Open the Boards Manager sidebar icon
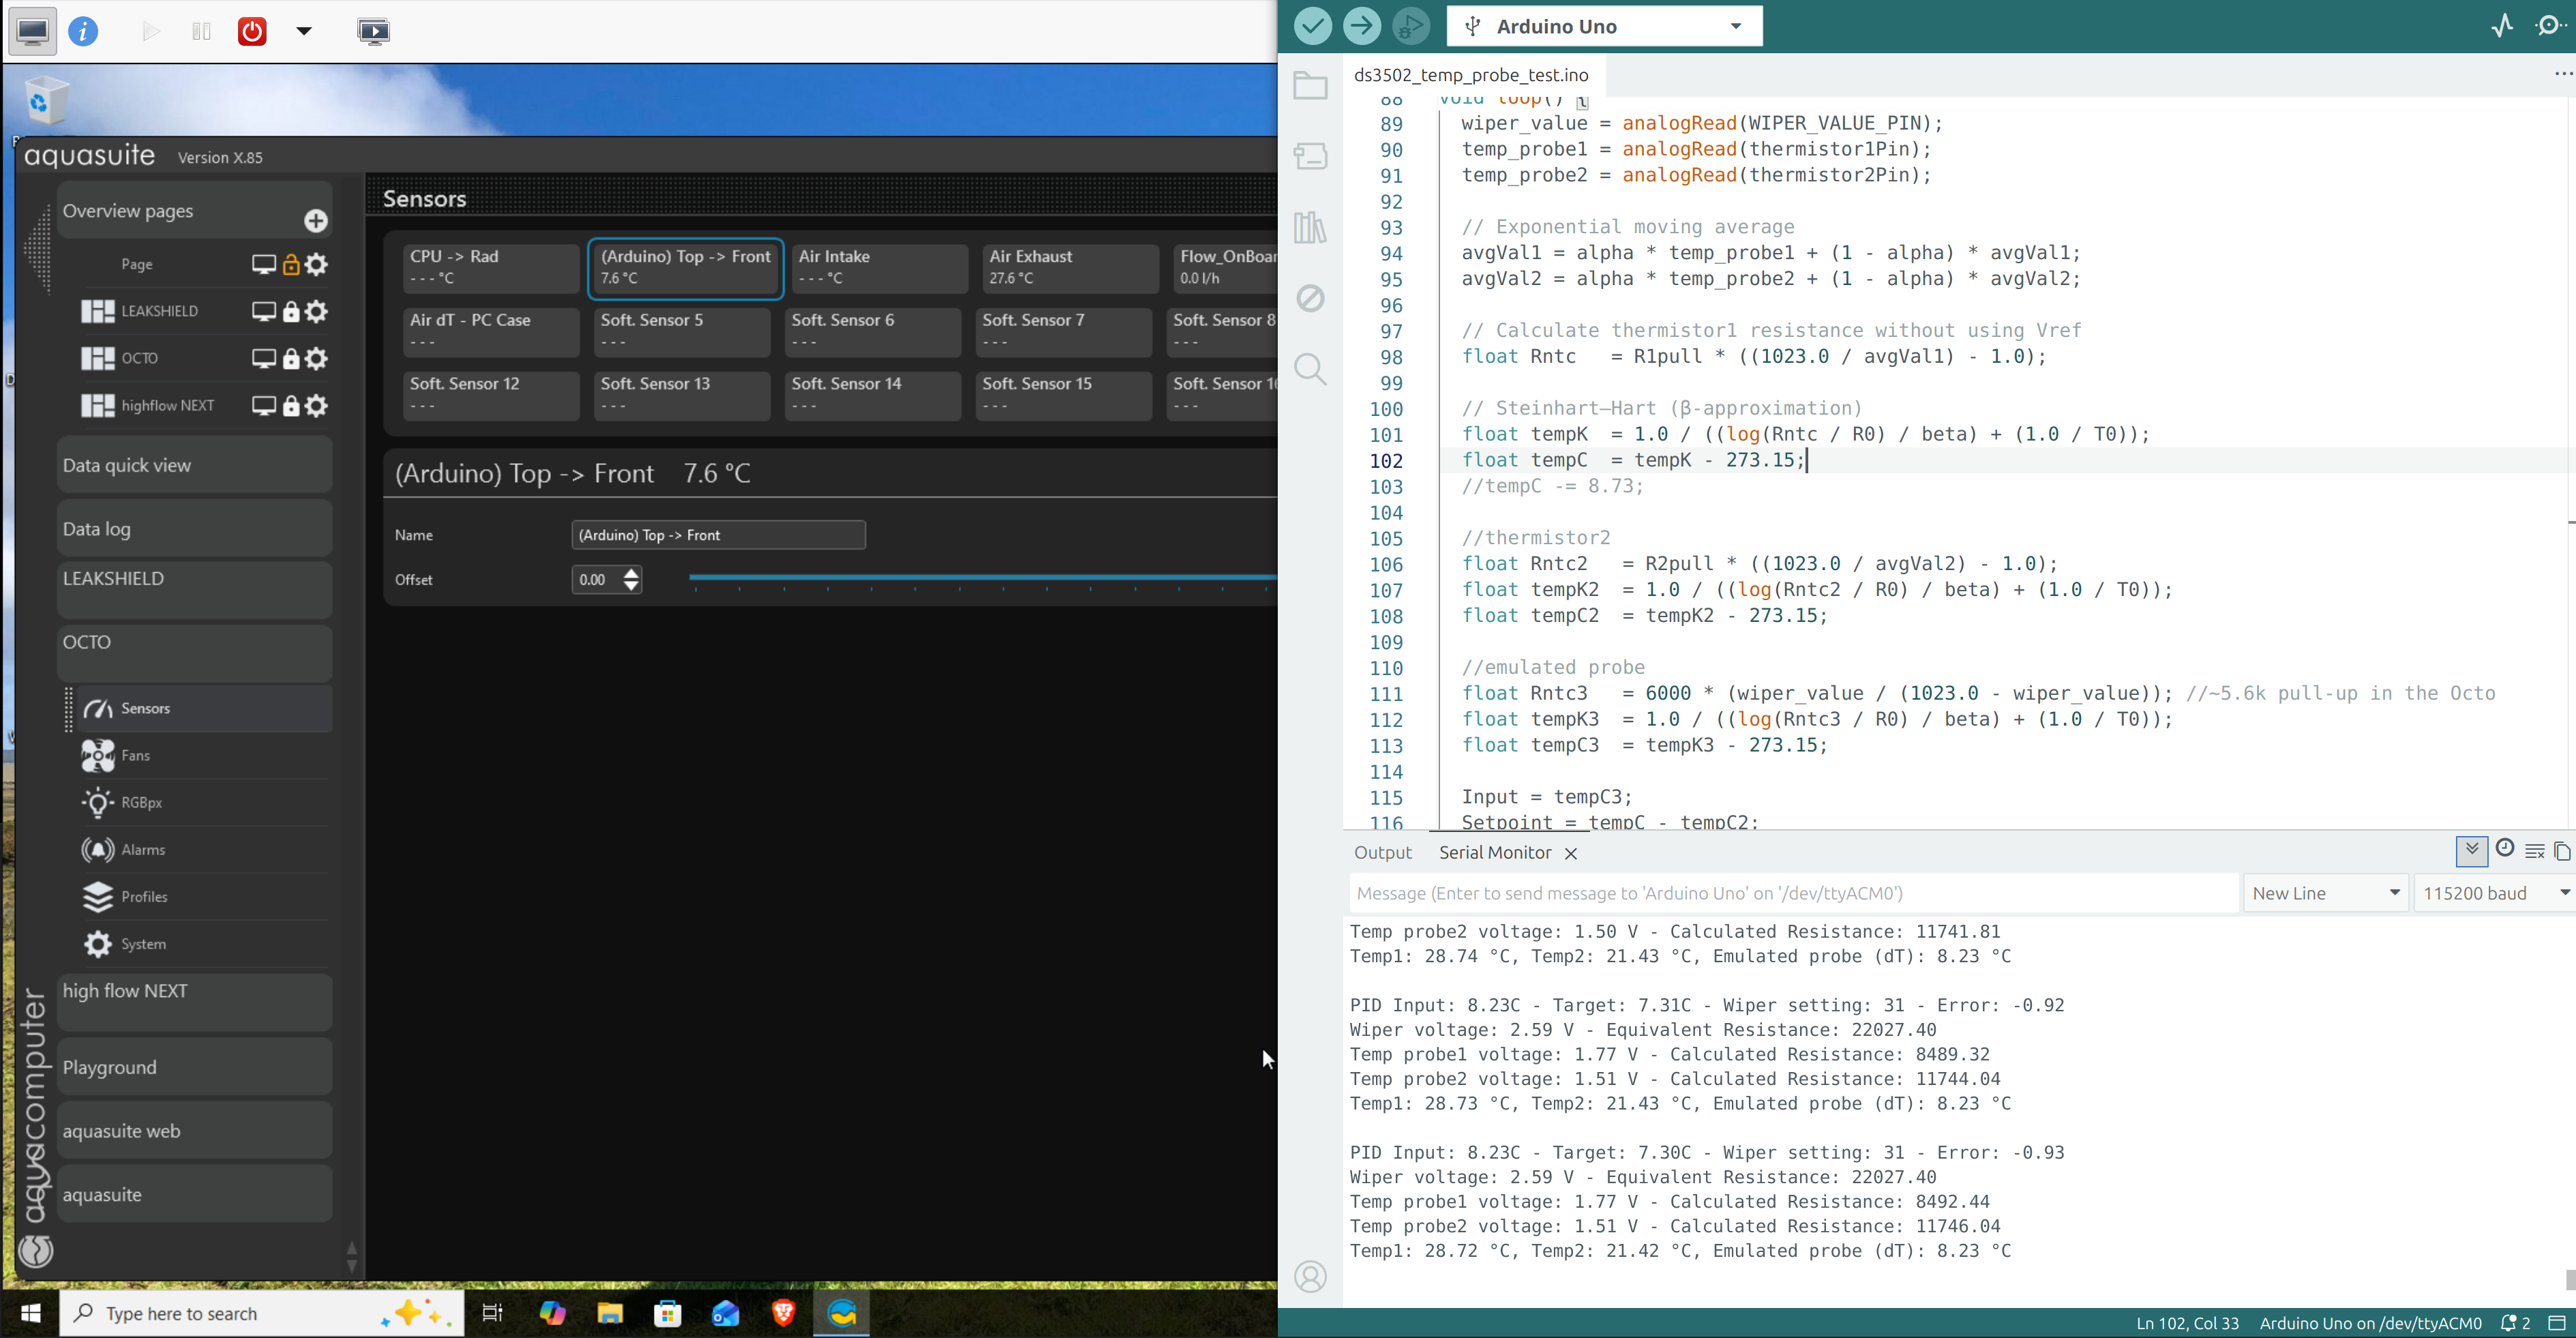The height and width of the screenshot is (1338, 2576). click(1310, 156)
